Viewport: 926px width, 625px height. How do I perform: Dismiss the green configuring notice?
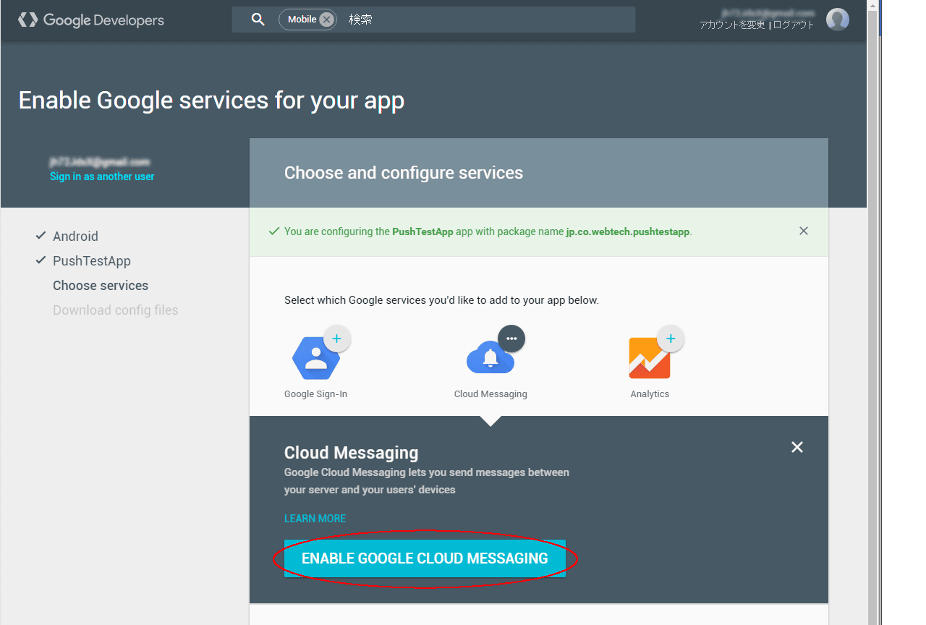(804, 231)
